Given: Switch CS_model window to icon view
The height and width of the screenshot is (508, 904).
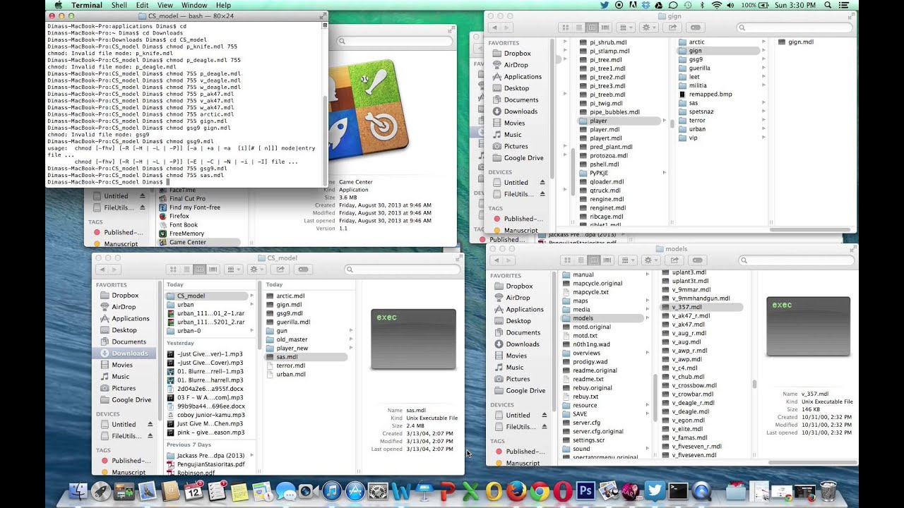Looking at the screenshot, I should (x=174, y=270).
